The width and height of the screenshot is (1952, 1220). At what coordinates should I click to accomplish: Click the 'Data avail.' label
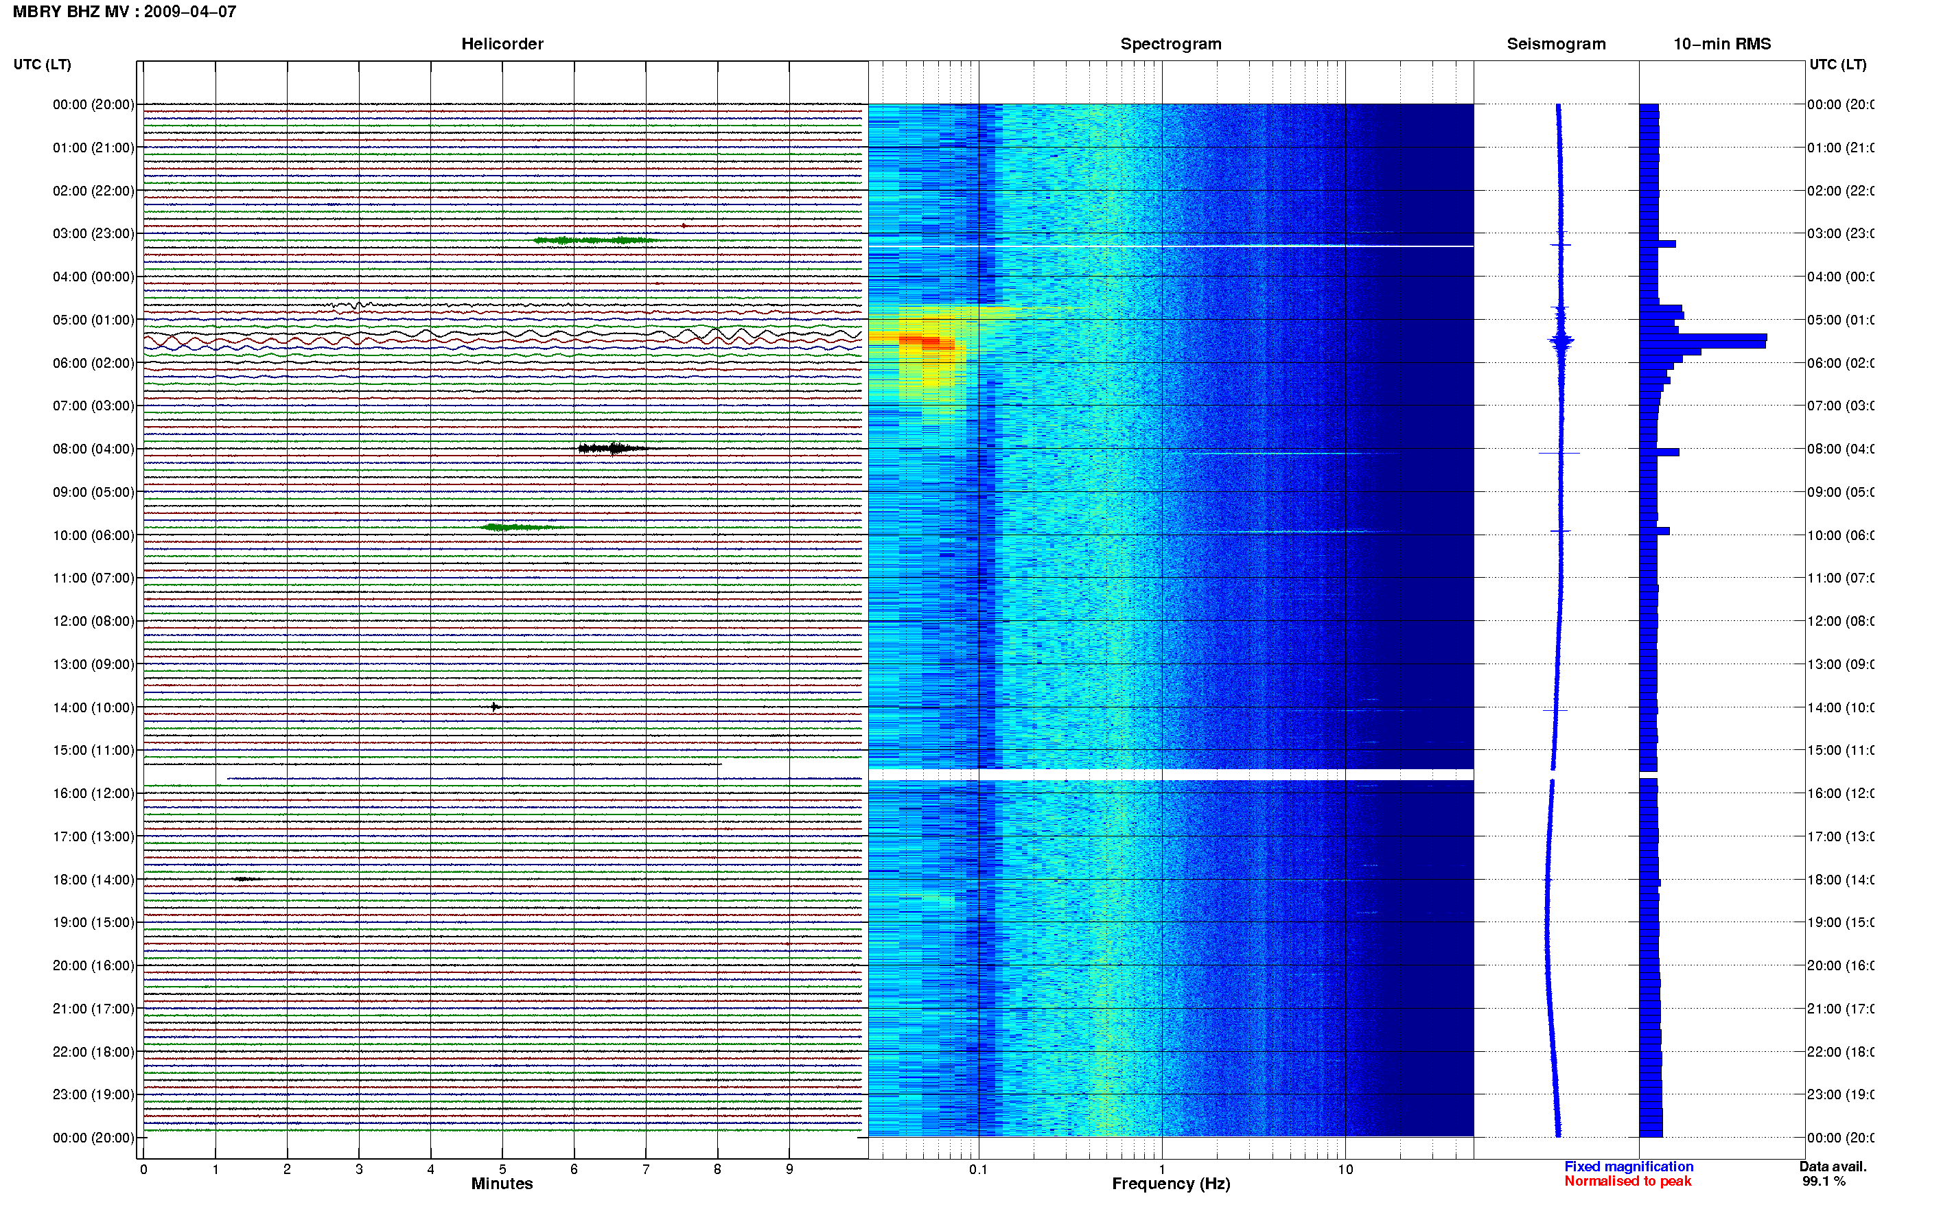[x=1833, y=1166]
